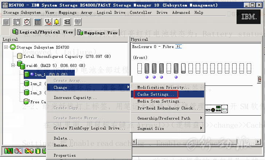The image size is (265, 160).
Task: Click the Enclosure 0 - Fibre label
Action: [153, 47]
